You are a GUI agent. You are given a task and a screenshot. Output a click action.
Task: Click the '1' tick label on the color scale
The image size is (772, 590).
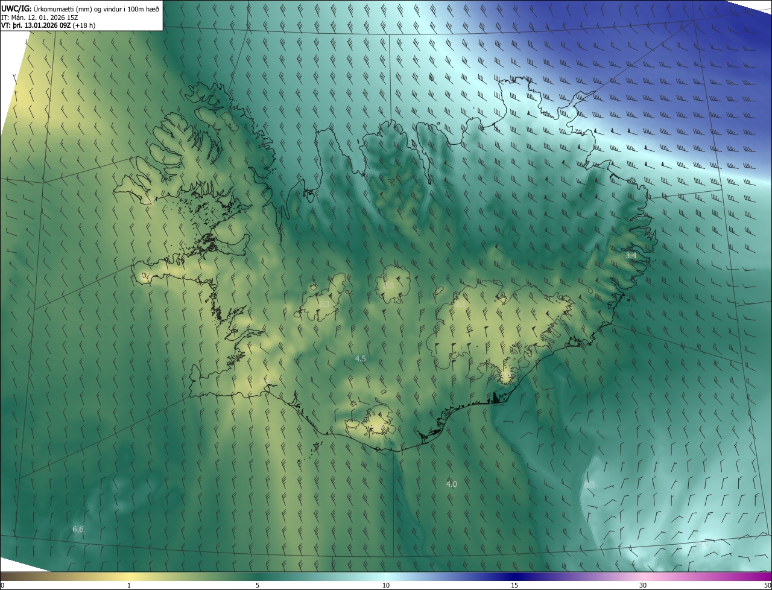[129, 585]
